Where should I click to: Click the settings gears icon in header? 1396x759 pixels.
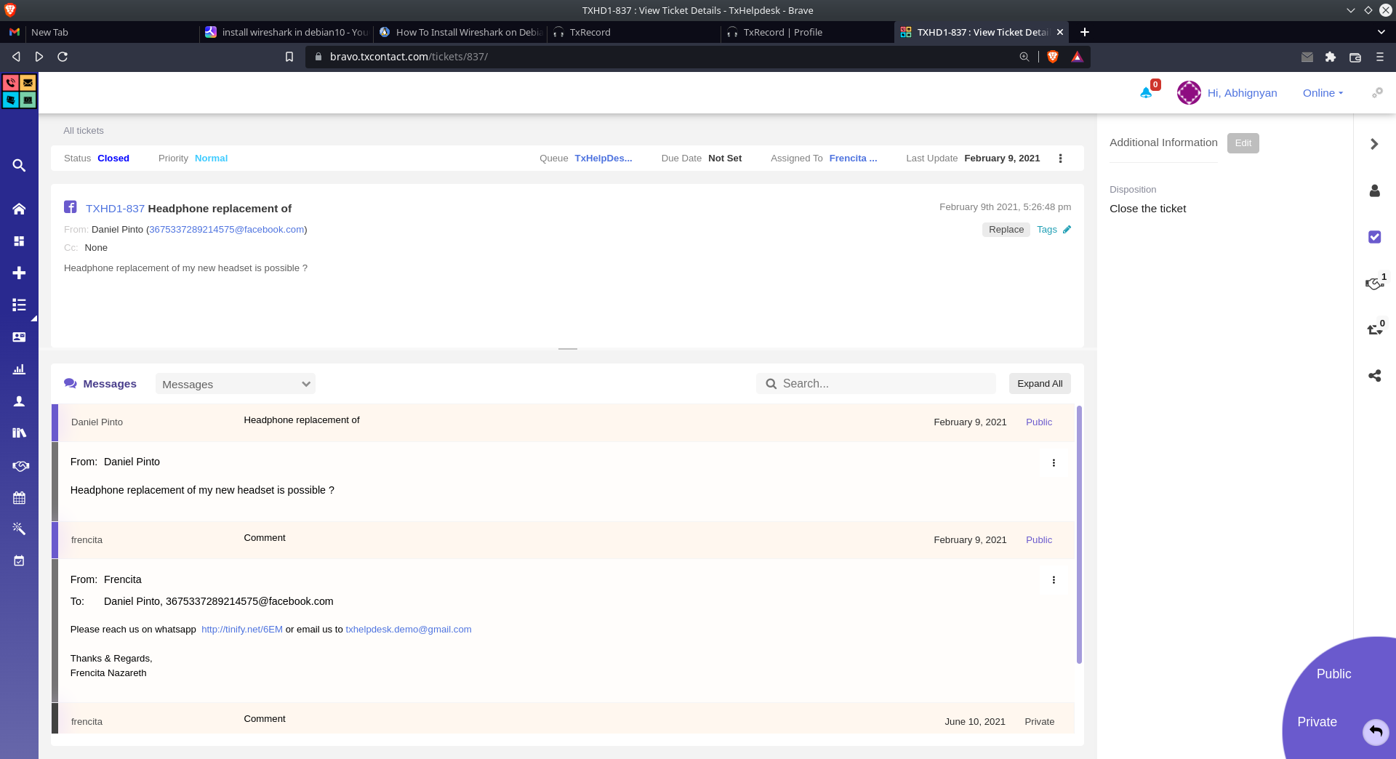tap(1377, 93)
